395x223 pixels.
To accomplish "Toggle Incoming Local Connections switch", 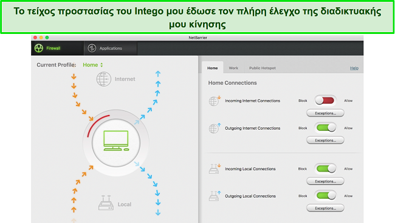I will [326, 168].
